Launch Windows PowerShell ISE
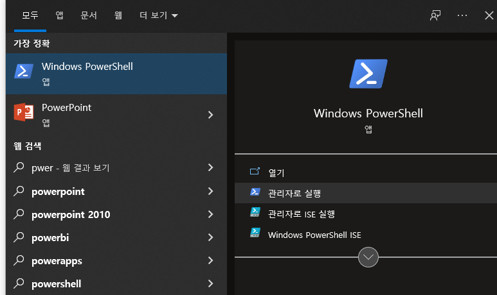The height and width of the screenshot is (295, 497). [366, 235]
